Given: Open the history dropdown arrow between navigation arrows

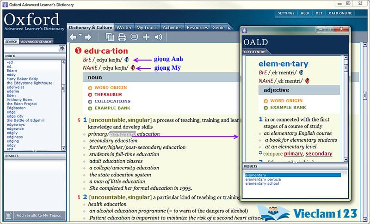Looking at the screenshot, I should (x=80, y=35).
